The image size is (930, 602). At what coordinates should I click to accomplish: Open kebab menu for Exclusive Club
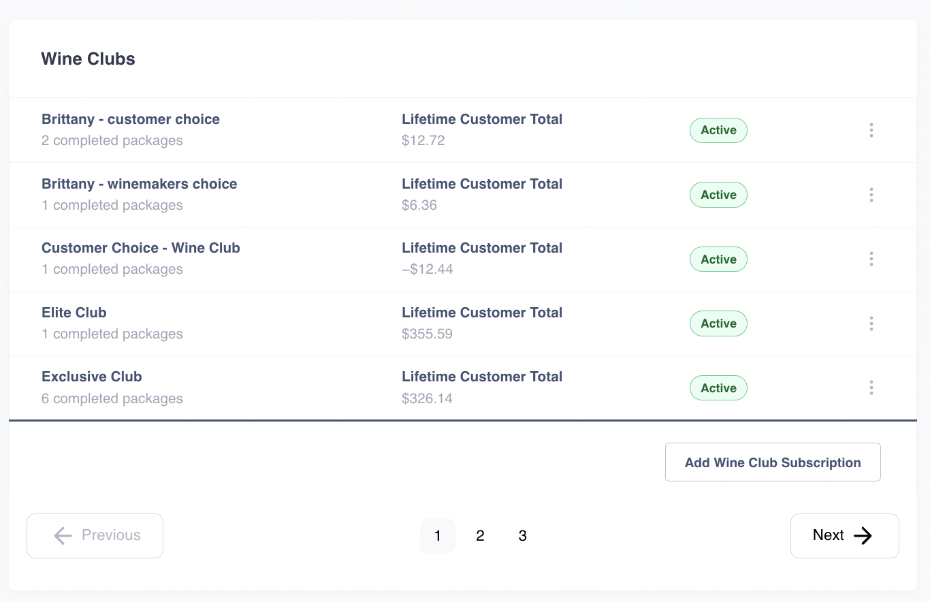(x=871, y=387)
